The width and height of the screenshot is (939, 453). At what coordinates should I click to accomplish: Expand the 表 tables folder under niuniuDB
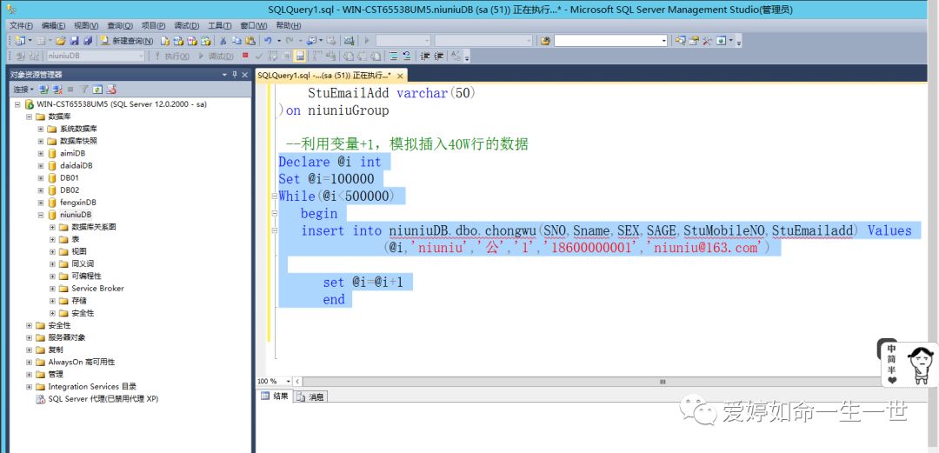53,239
